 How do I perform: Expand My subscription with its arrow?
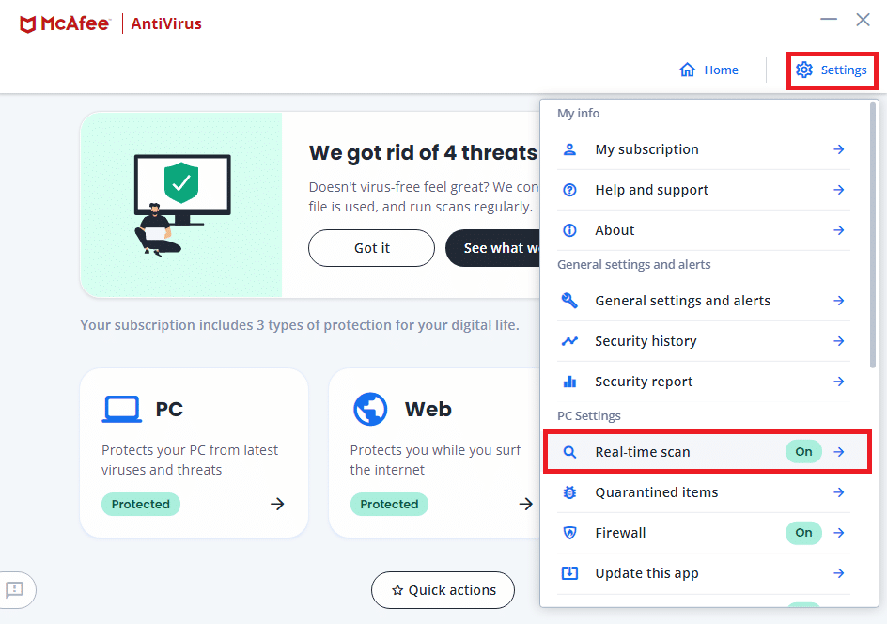pyautogui.click(x=839, y=149)
